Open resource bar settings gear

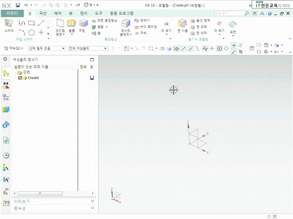[x=5, y=59]
